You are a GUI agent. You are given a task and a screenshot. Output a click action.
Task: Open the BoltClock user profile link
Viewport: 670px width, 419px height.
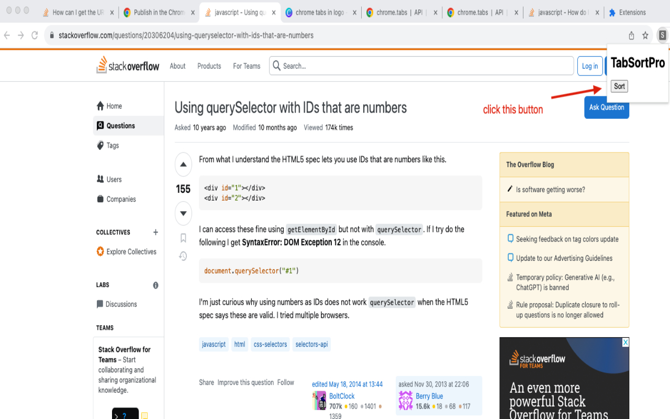click(342, 396)
